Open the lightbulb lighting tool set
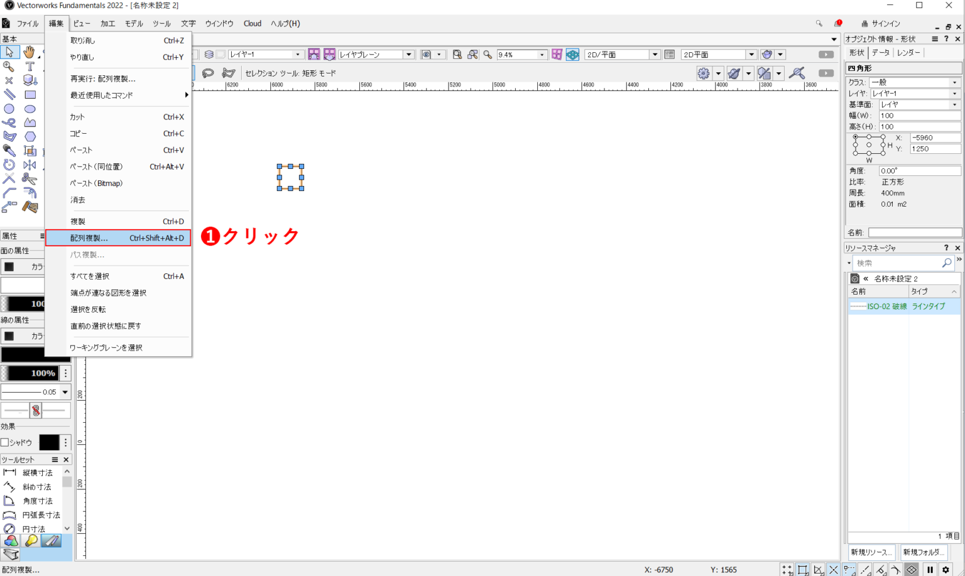The image size is (965, 576). [31, 541]
